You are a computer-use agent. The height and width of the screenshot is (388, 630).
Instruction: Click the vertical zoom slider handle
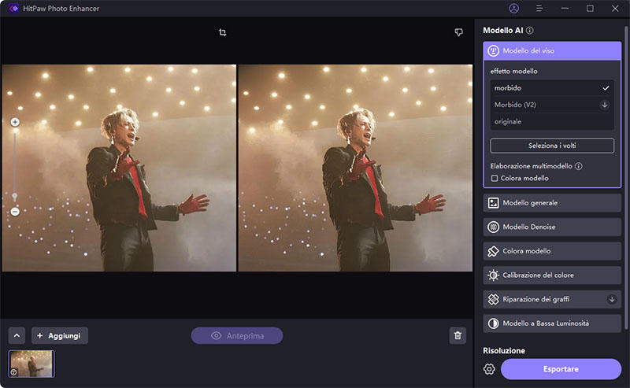click(x=15, y=195)
